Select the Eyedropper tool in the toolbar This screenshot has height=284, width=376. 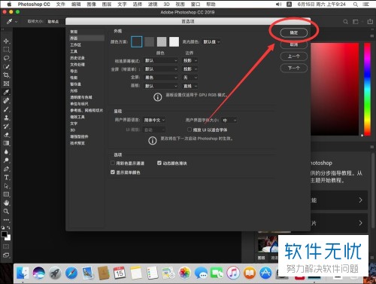pyautogui.click(x=7, y=92)
